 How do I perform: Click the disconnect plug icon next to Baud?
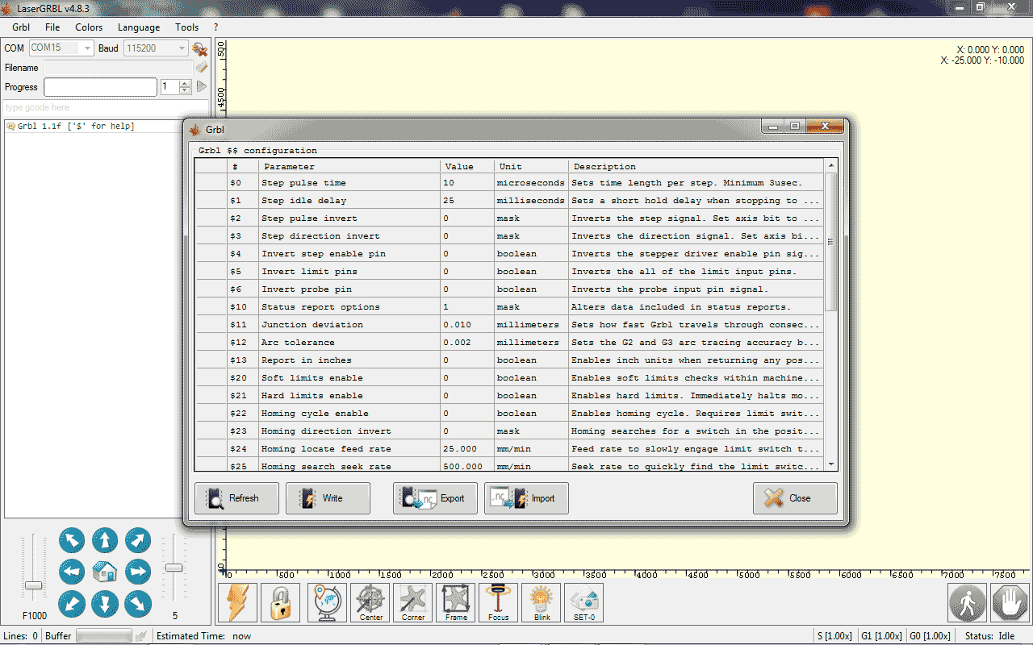click(199, 49)
